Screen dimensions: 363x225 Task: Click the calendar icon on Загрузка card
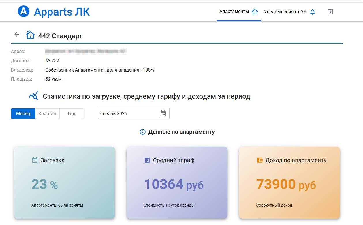click(x=35, y=160)
